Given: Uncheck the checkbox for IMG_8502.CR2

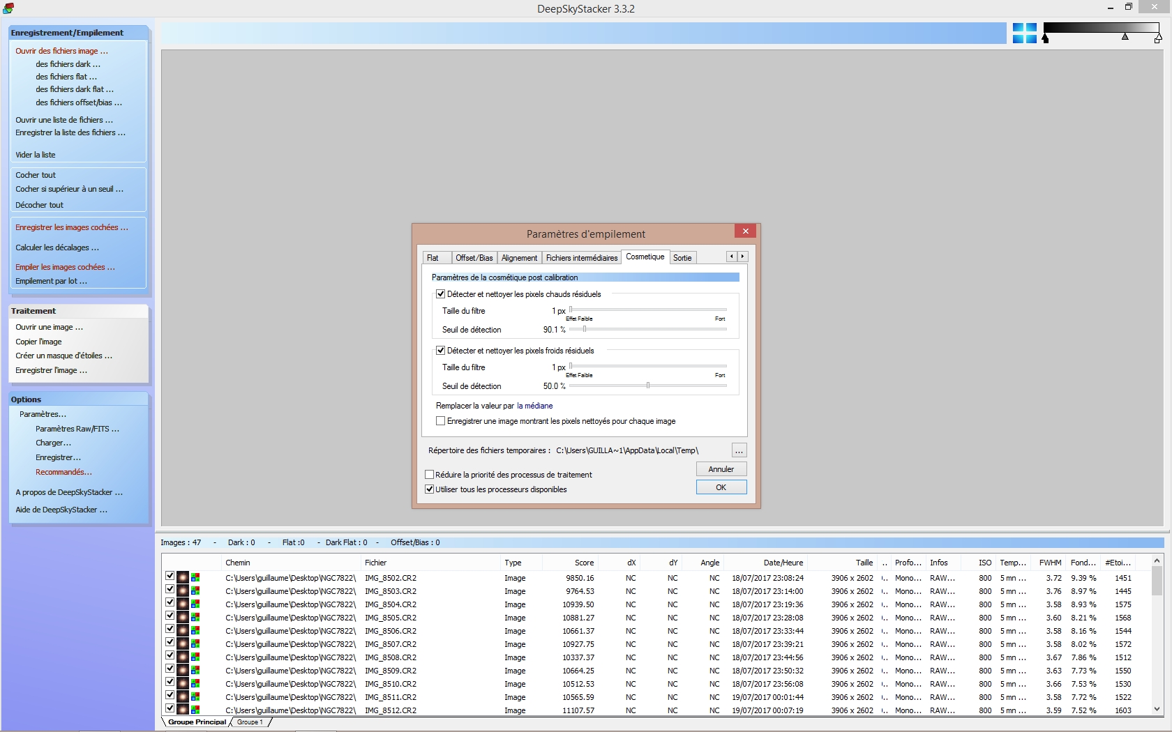Looking at the screenshot, I should pos(170,576).
